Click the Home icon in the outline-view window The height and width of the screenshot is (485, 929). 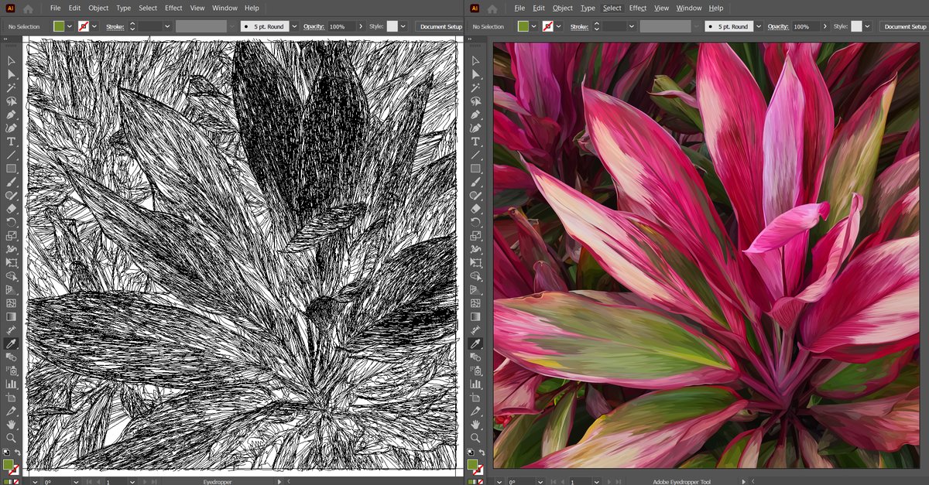pyautogui.click(x=28, y=9)
